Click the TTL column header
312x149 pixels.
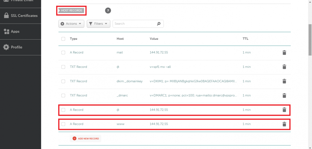click(x=245, y=39)
